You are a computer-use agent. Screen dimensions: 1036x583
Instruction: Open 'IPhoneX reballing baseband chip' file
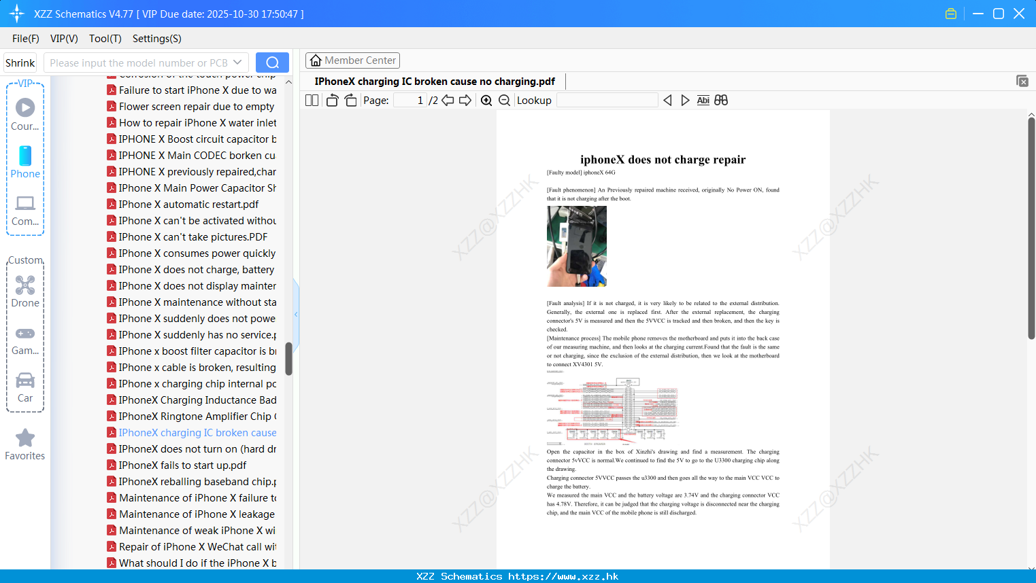(x=192, y=482)
